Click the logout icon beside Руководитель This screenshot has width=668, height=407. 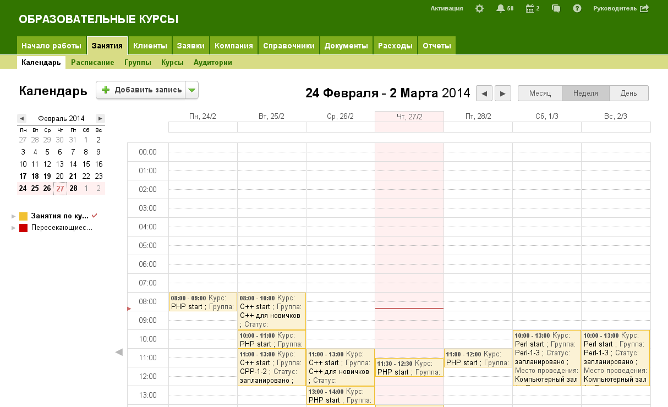click(644, 8)
